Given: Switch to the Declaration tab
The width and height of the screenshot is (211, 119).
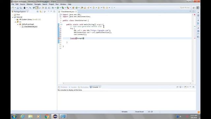Looking at the screenshot, I should 83,87.
